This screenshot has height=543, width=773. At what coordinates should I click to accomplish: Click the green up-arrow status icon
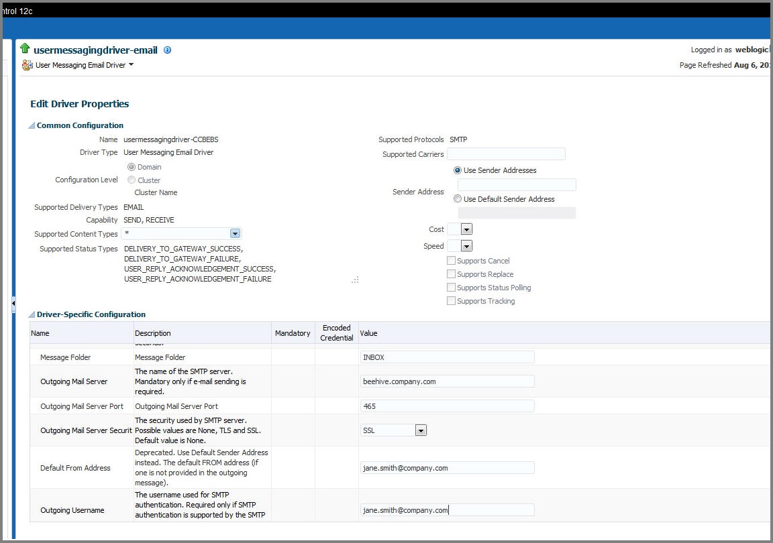[x=25, y=48]
